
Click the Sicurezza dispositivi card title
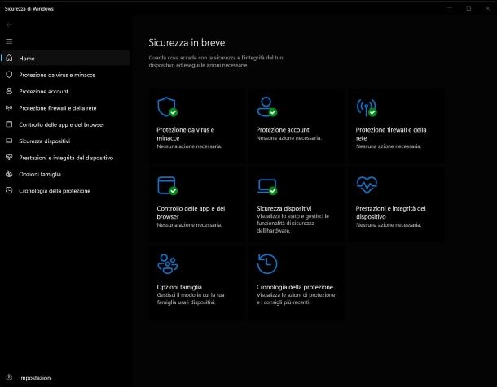coord(284,208)
